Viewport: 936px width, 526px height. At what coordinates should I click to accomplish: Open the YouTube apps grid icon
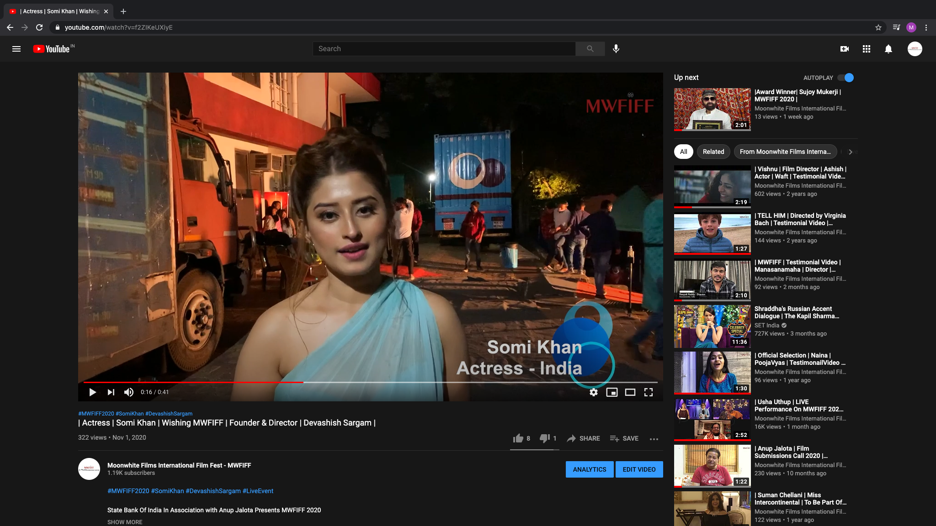867,49
